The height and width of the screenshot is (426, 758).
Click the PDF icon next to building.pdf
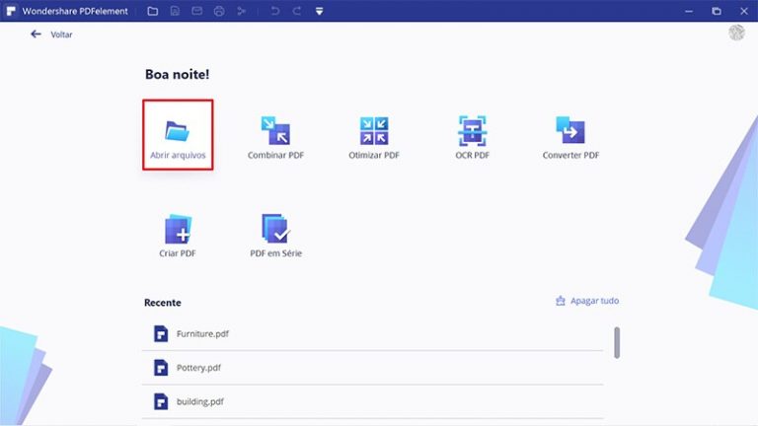(x=161, y=401)
